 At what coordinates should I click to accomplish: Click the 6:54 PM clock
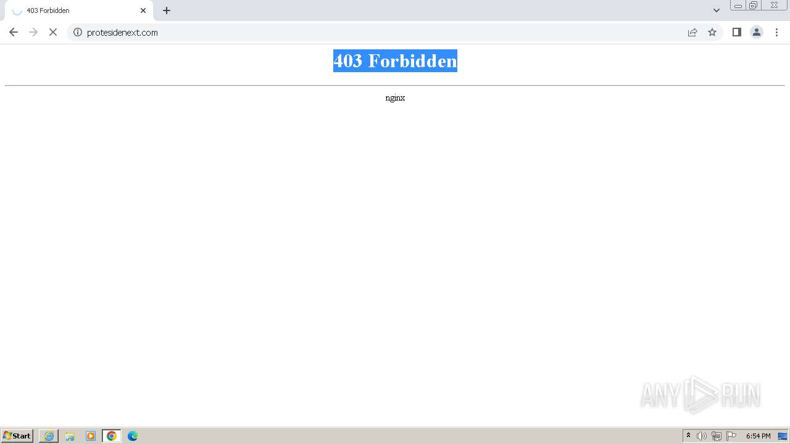(758, 436)
